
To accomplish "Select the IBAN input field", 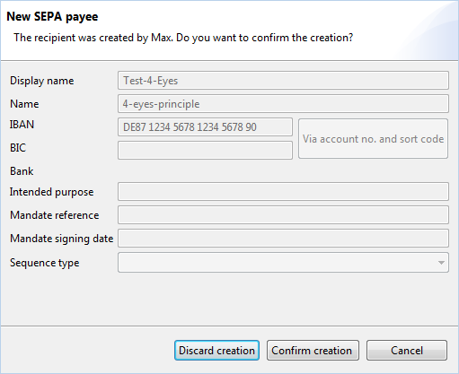I will tap(205, 127).
